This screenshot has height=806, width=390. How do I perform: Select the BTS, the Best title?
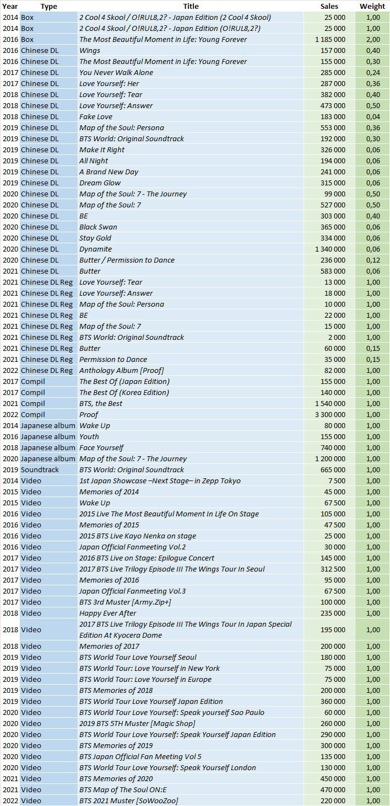[x=101, y=403]
